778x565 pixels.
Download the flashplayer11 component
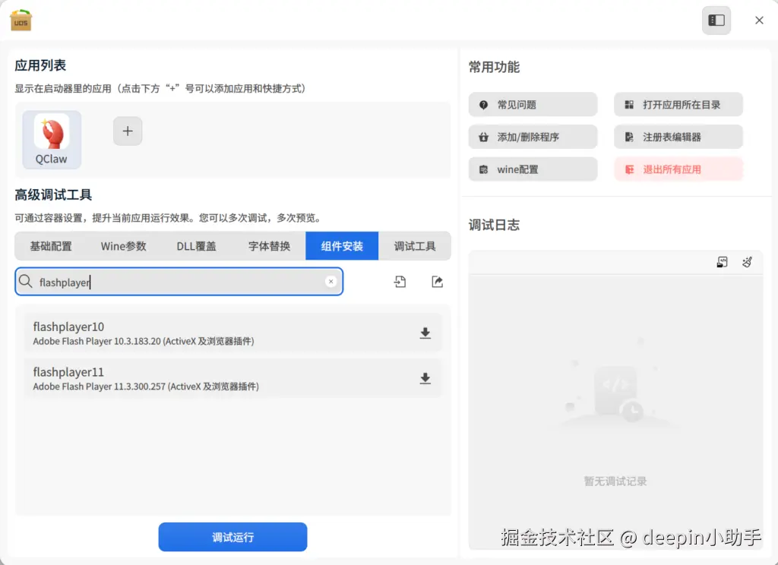(425, 378)
